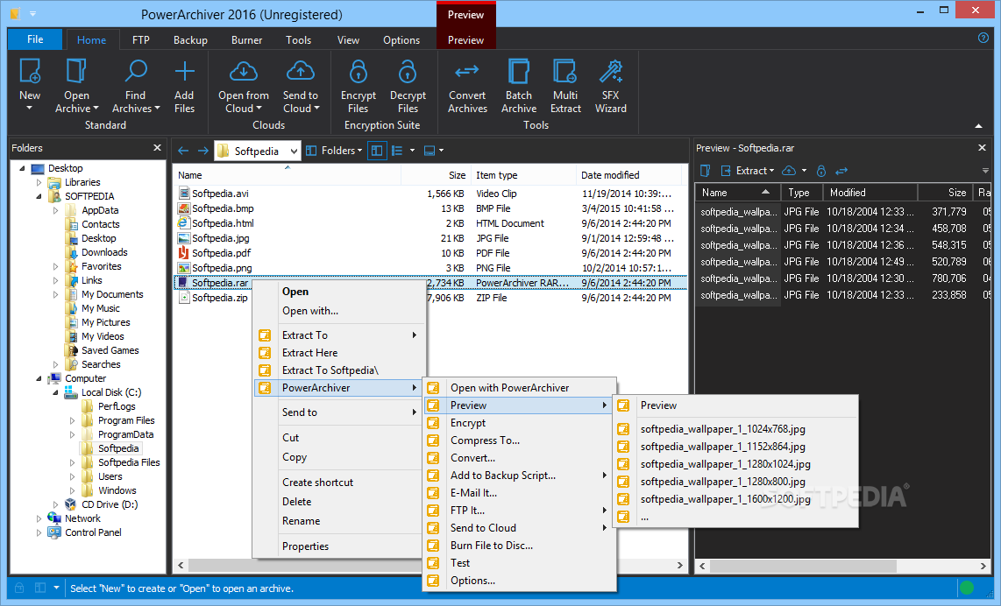Select Open from Cloud ribbon icon
1001x606 pixels.
(x=243, y=71)
